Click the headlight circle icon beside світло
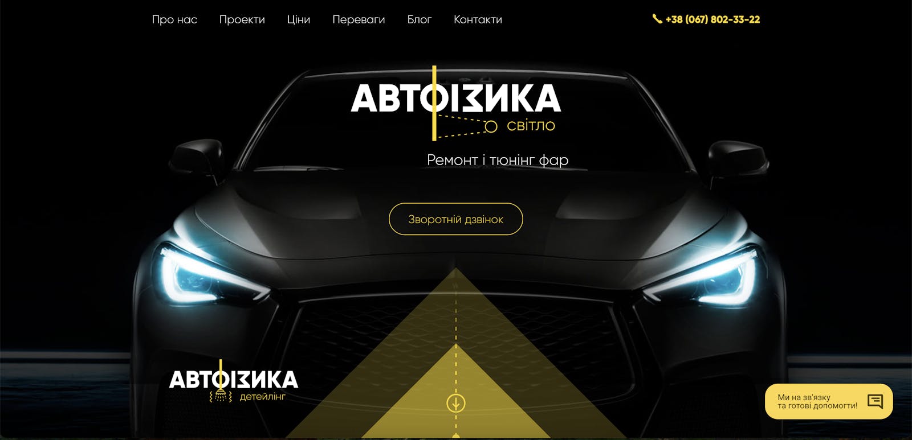 (x=491, y=126)
